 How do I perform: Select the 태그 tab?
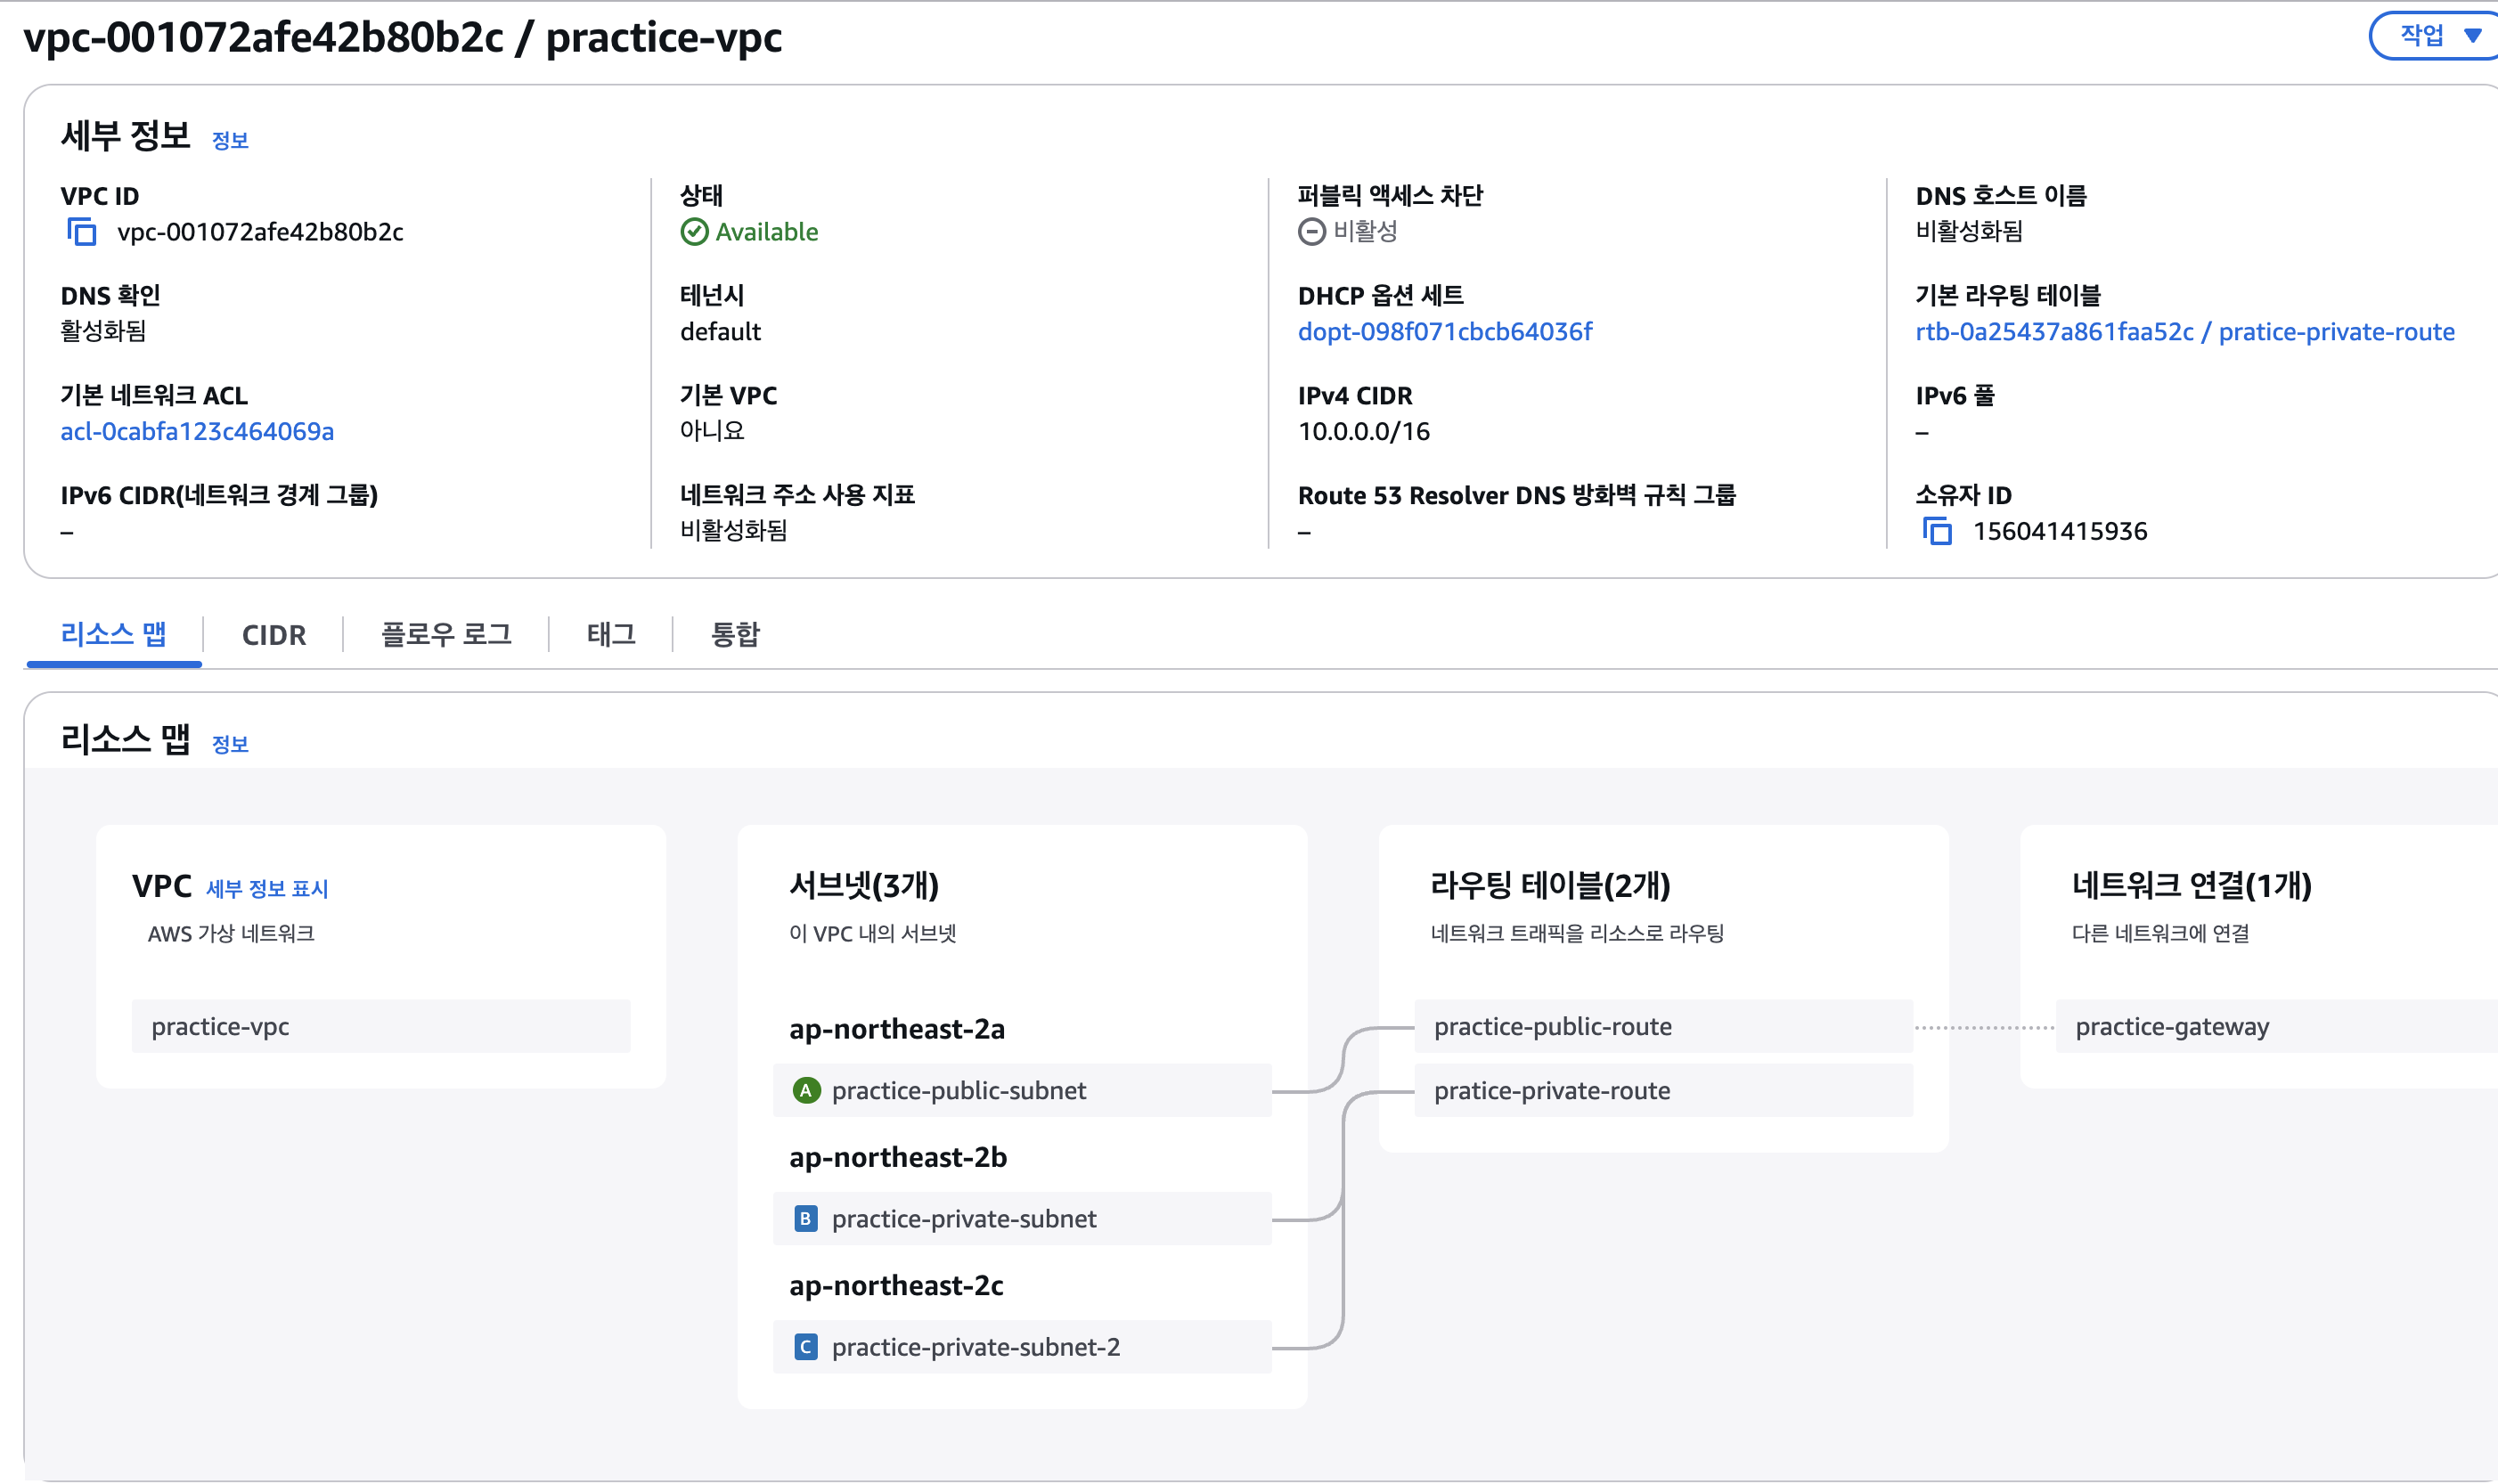610,635
